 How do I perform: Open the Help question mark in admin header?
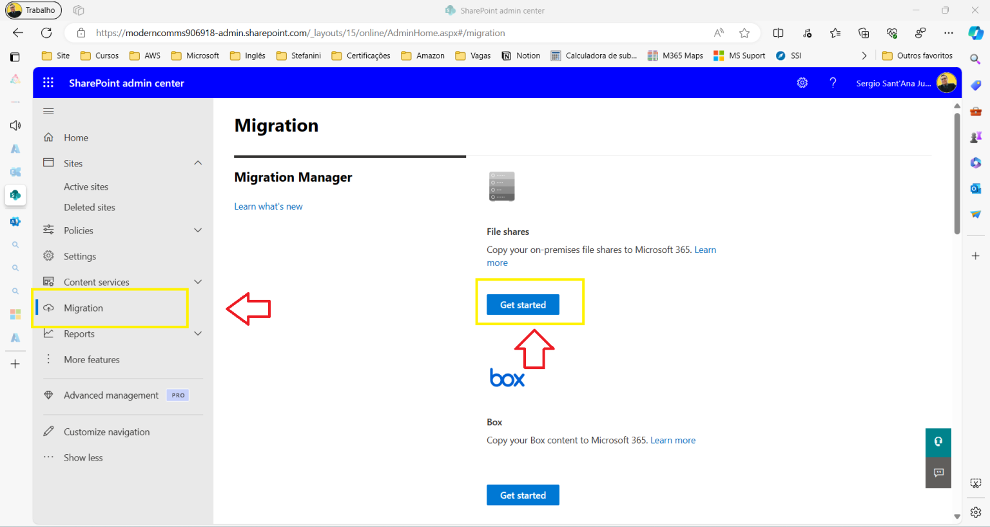(832, 83)
